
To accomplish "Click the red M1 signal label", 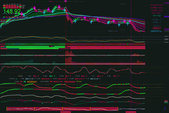I will [21, 82].
